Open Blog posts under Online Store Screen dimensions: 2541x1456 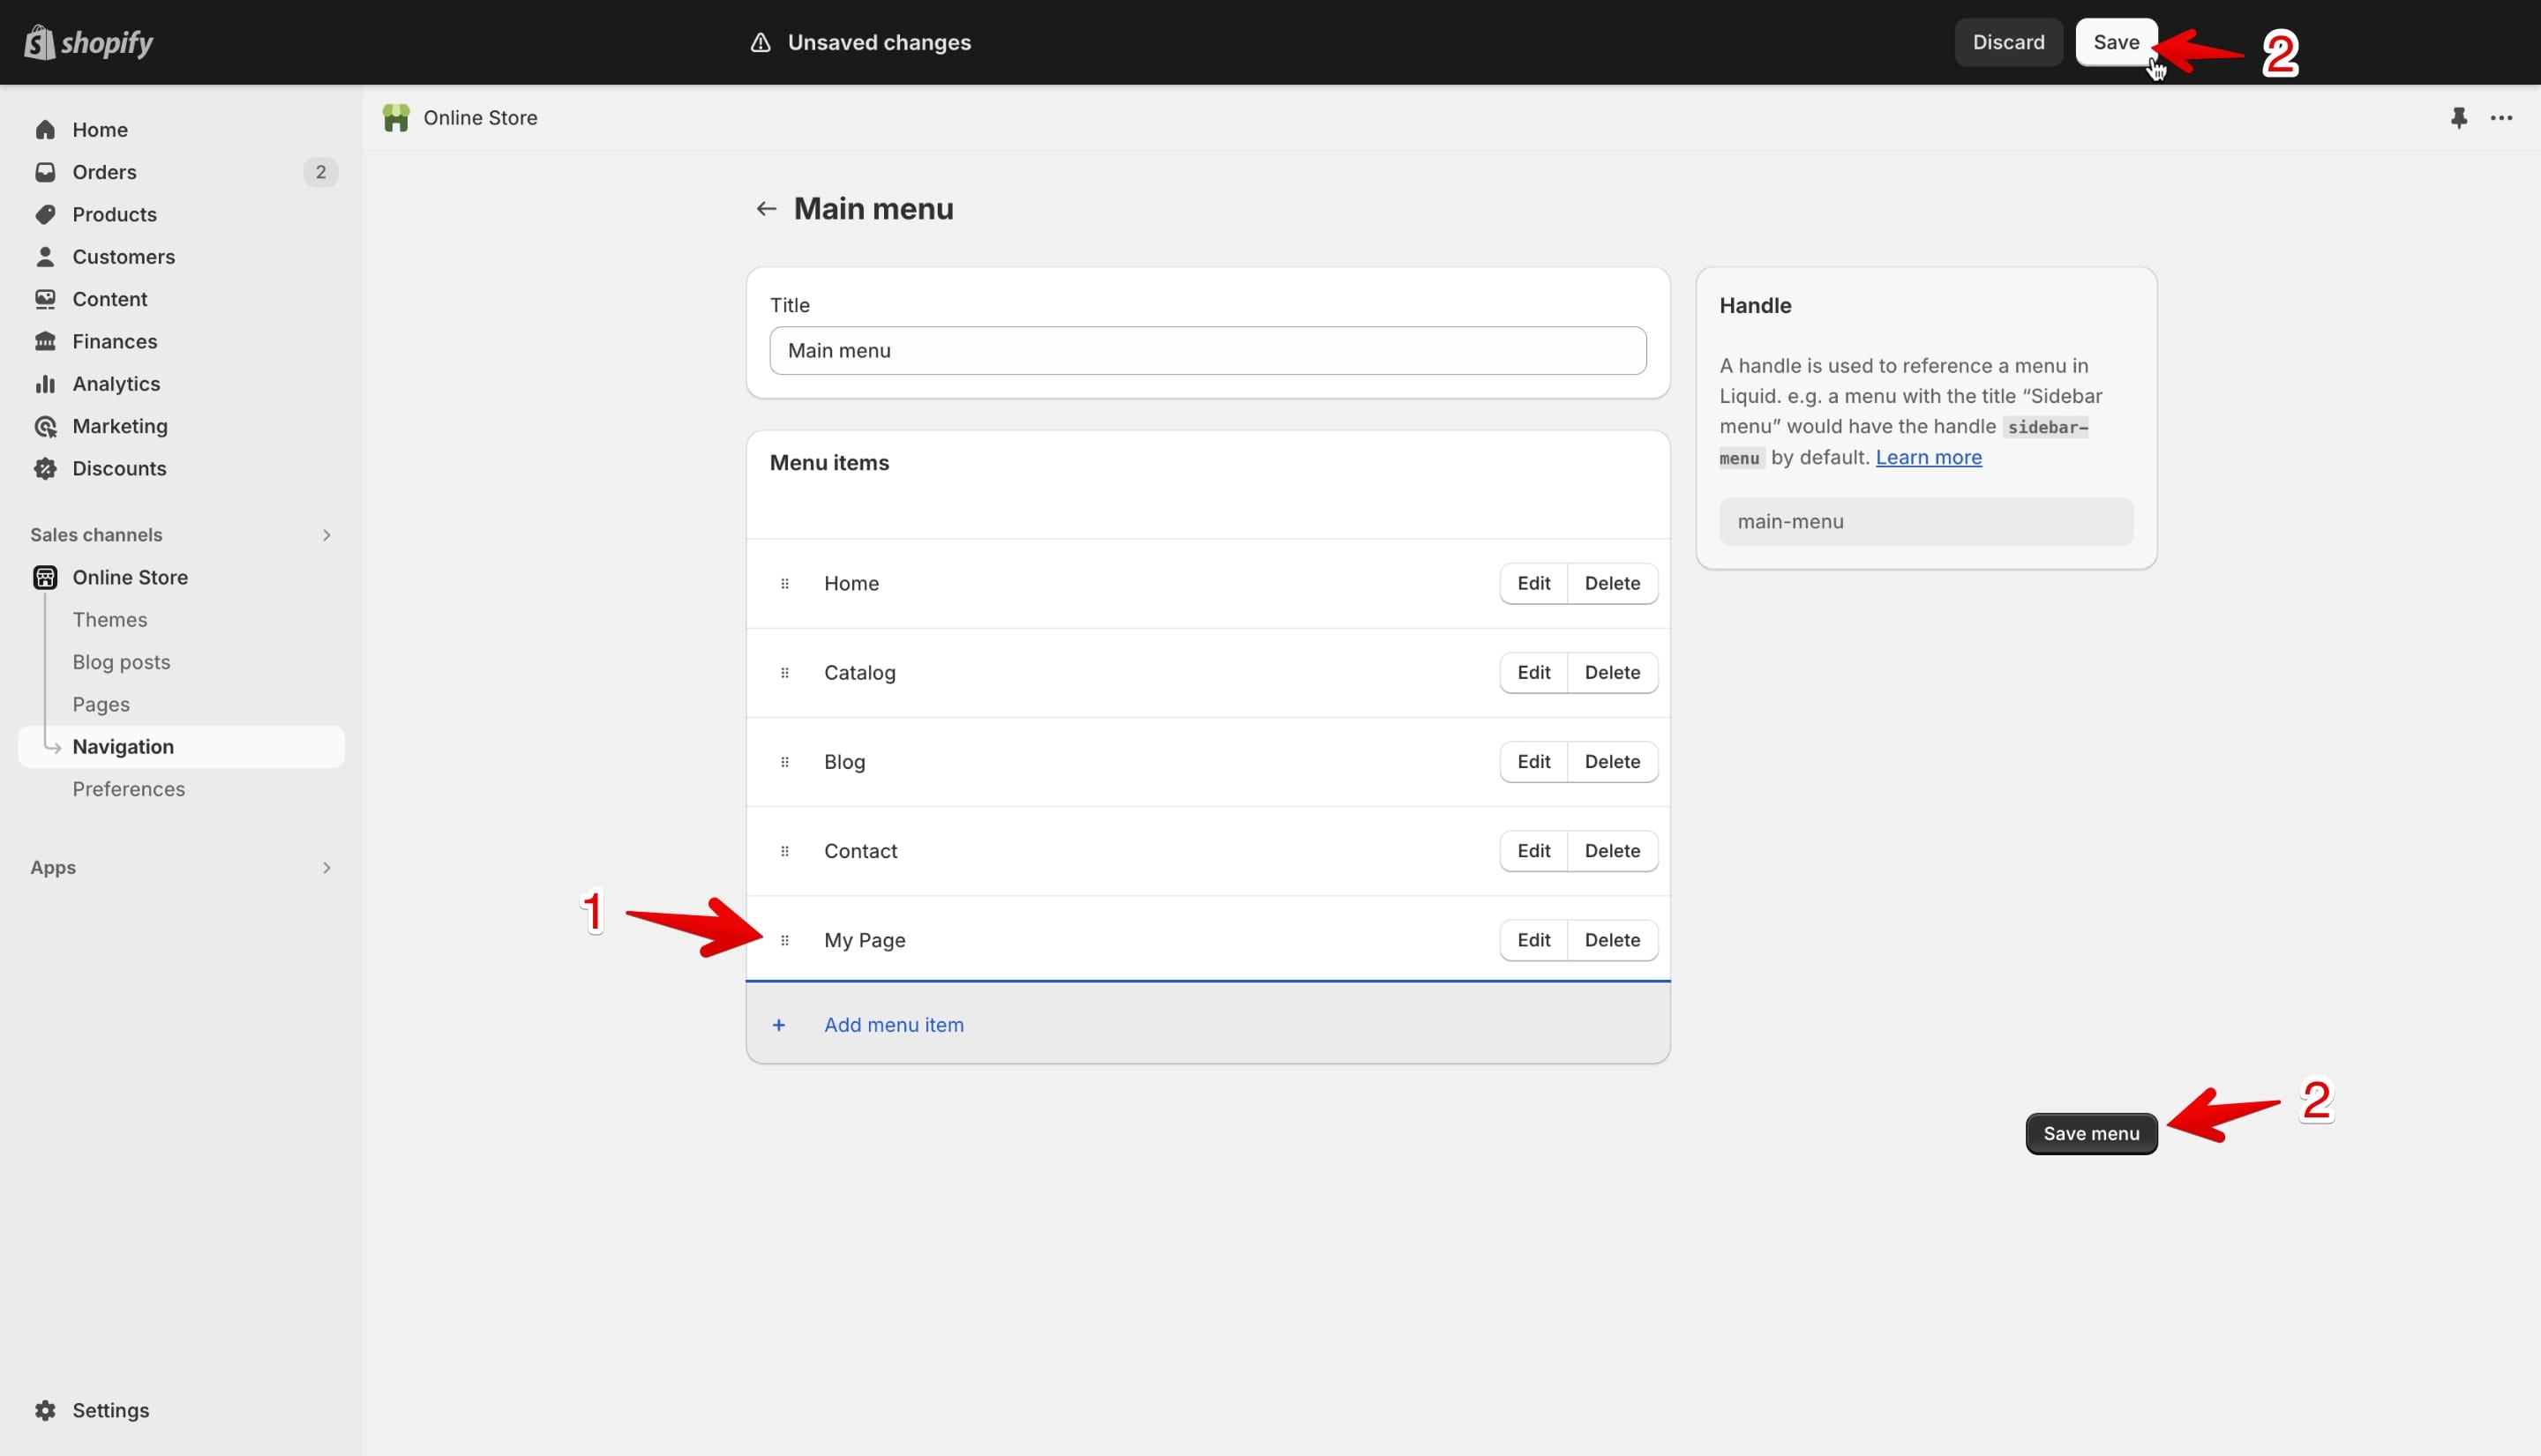[121, 662]
